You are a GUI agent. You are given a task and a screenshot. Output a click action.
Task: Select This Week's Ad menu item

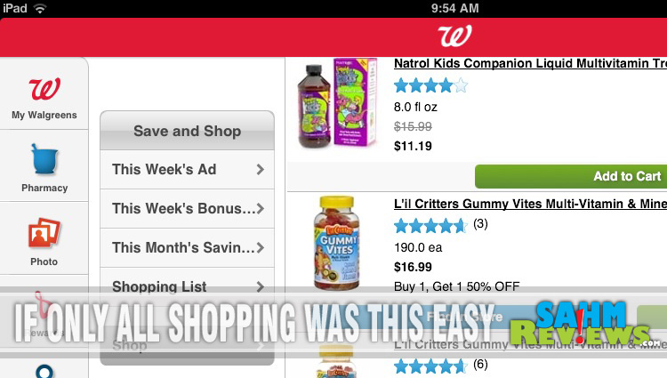click(x=187, y=170)
